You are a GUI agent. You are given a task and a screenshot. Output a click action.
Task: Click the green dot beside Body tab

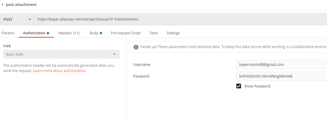[101, 33]
